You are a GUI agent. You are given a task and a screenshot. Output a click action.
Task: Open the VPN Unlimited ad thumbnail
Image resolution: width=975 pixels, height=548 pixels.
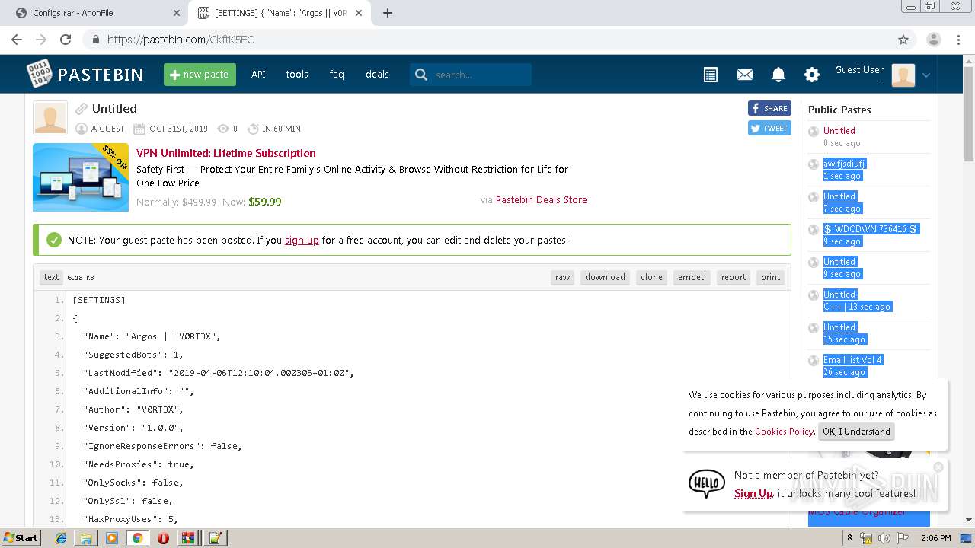click(x=81, y=177)
